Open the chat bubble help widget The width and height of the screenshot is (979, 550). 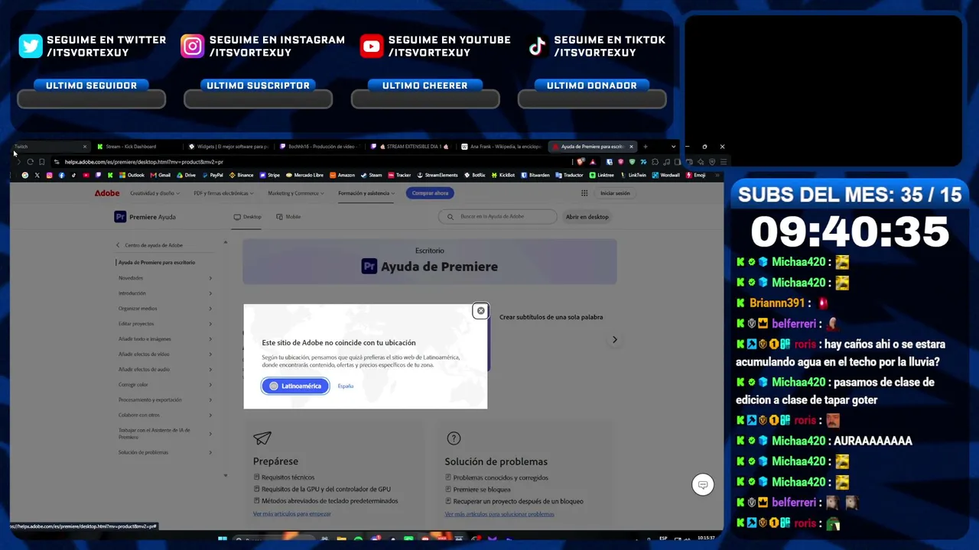(x=703, y=484)
